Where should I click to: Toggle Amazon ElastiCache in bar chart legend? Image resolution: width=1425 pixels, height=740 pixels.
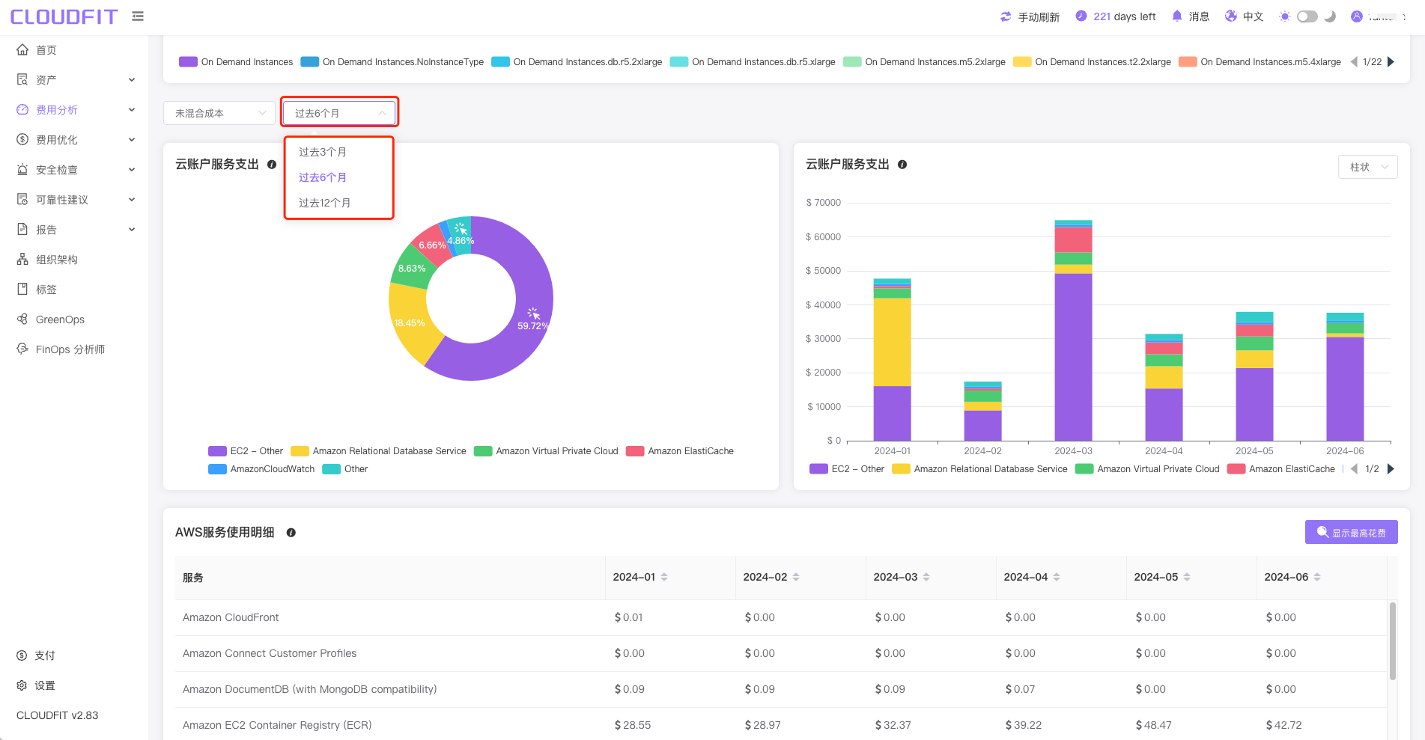coord(1281,469)
